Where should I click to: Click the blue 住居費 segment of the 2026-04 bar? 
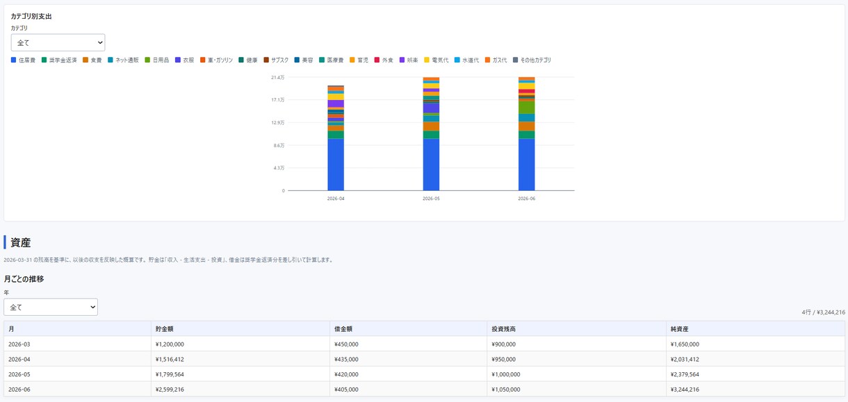coord(336,165)
